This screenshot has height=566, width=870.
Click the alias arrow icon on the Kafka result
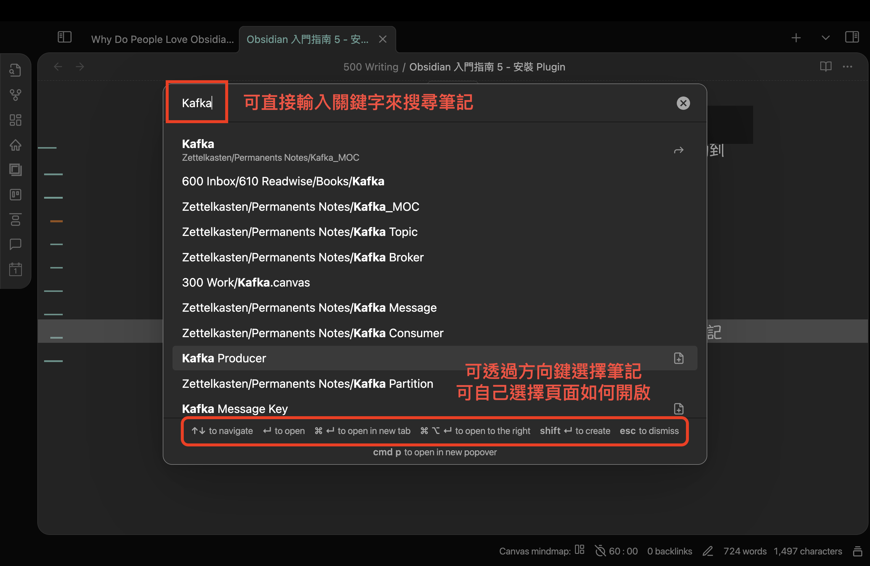[679, 150]
